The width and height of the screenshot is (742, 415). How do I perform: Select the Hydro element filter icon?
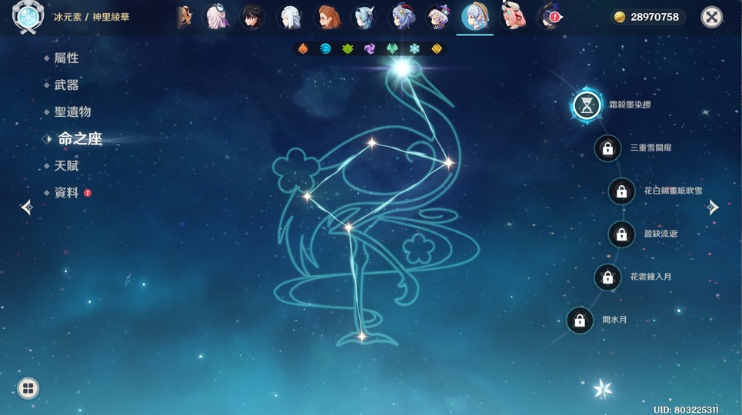[325, 48]
